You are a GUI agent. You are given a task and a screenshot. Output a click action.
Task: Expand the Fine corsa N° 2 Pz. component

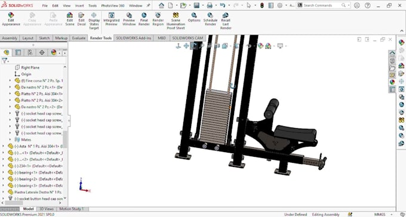10,80
